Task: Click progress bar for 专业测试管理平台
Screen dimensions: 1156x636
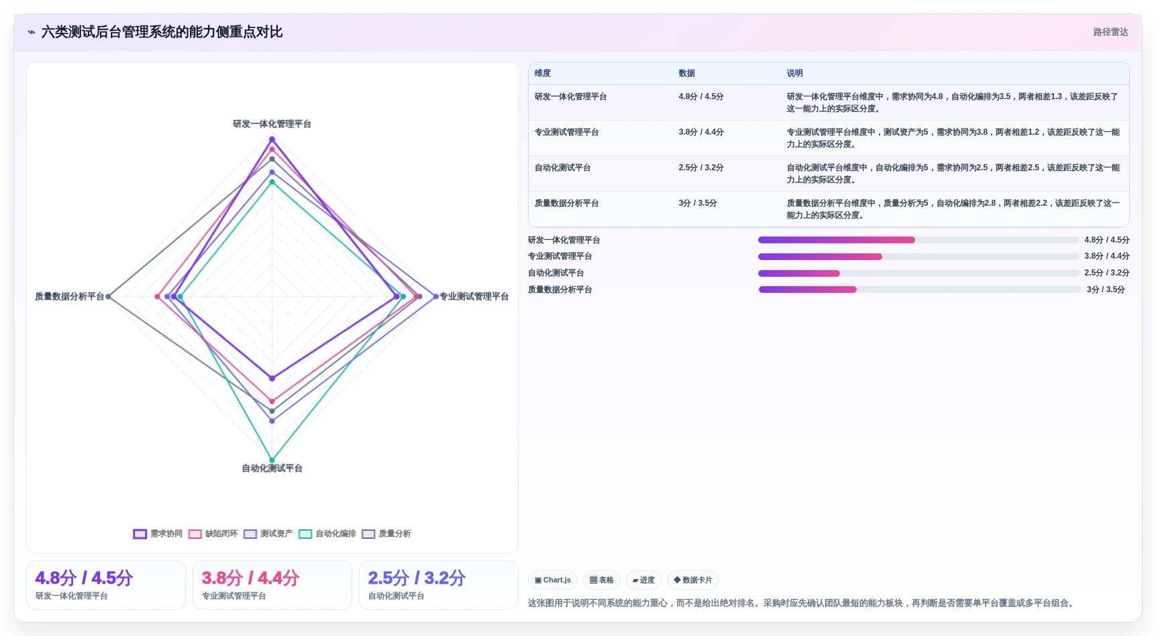Action: click(918, 257)
